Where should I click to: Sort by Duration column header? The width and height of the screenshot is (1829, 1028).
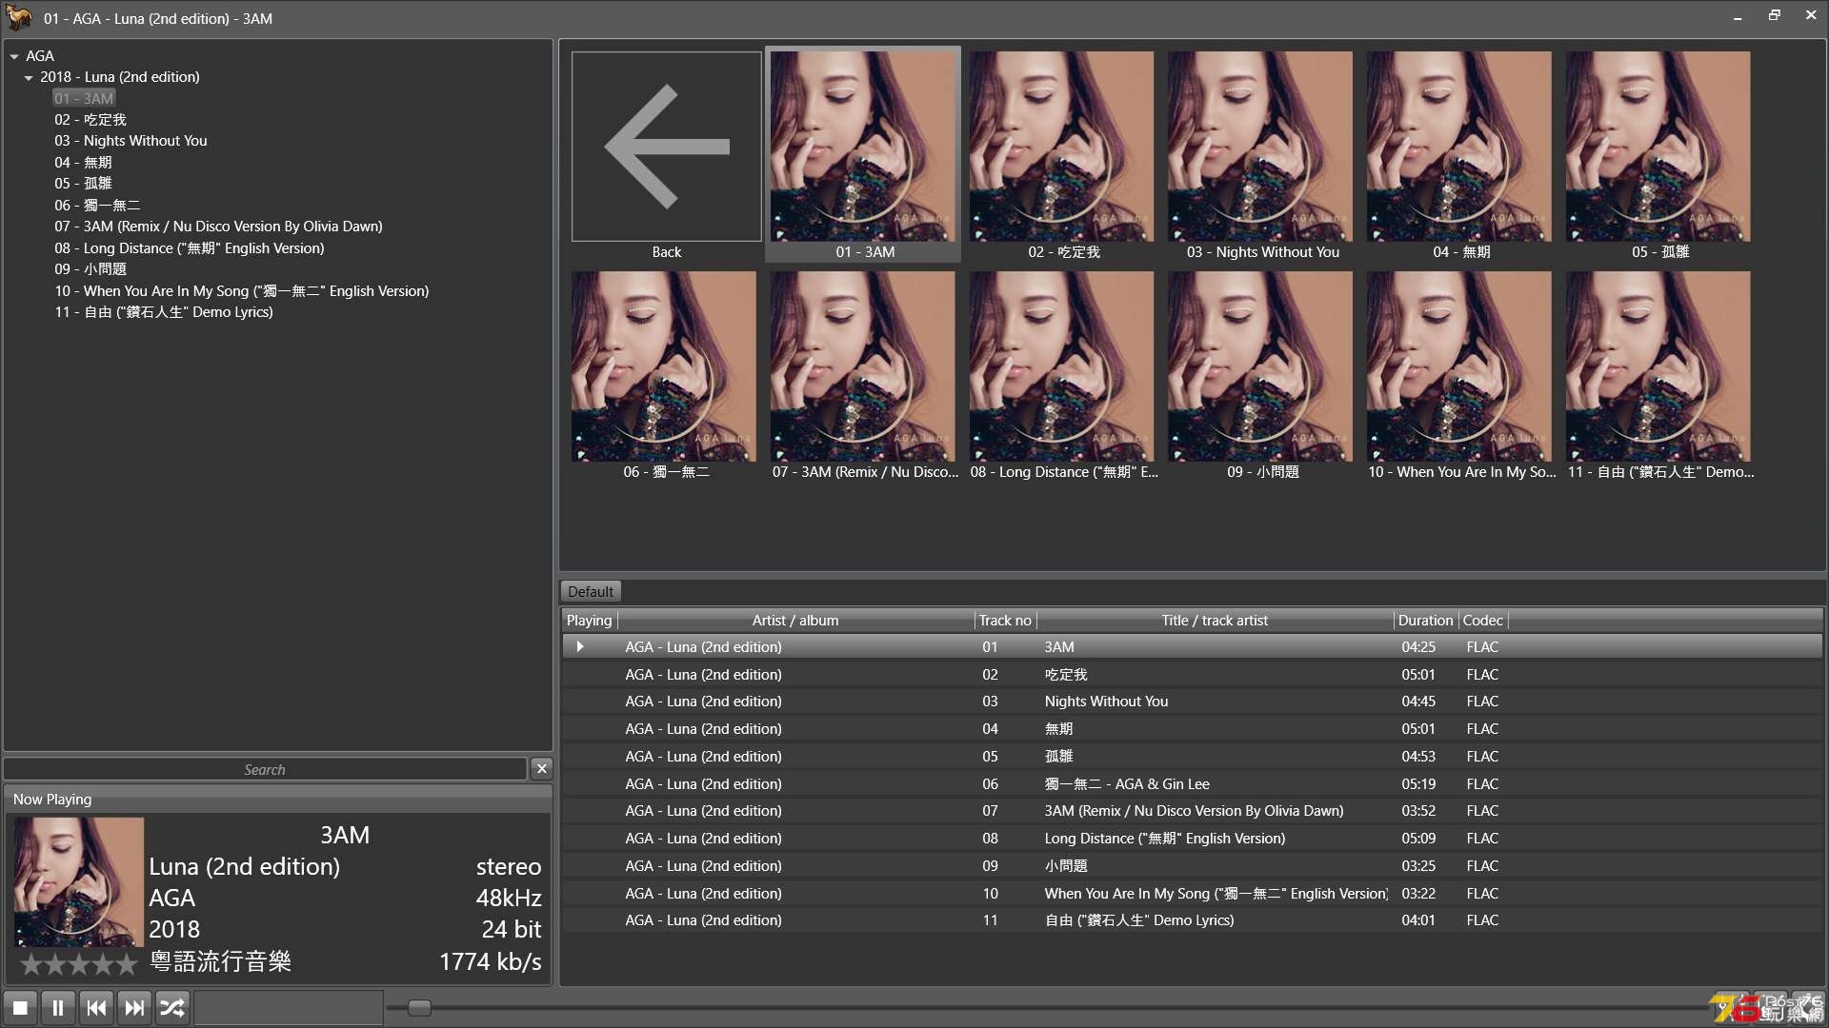(x=1425, y=621)
